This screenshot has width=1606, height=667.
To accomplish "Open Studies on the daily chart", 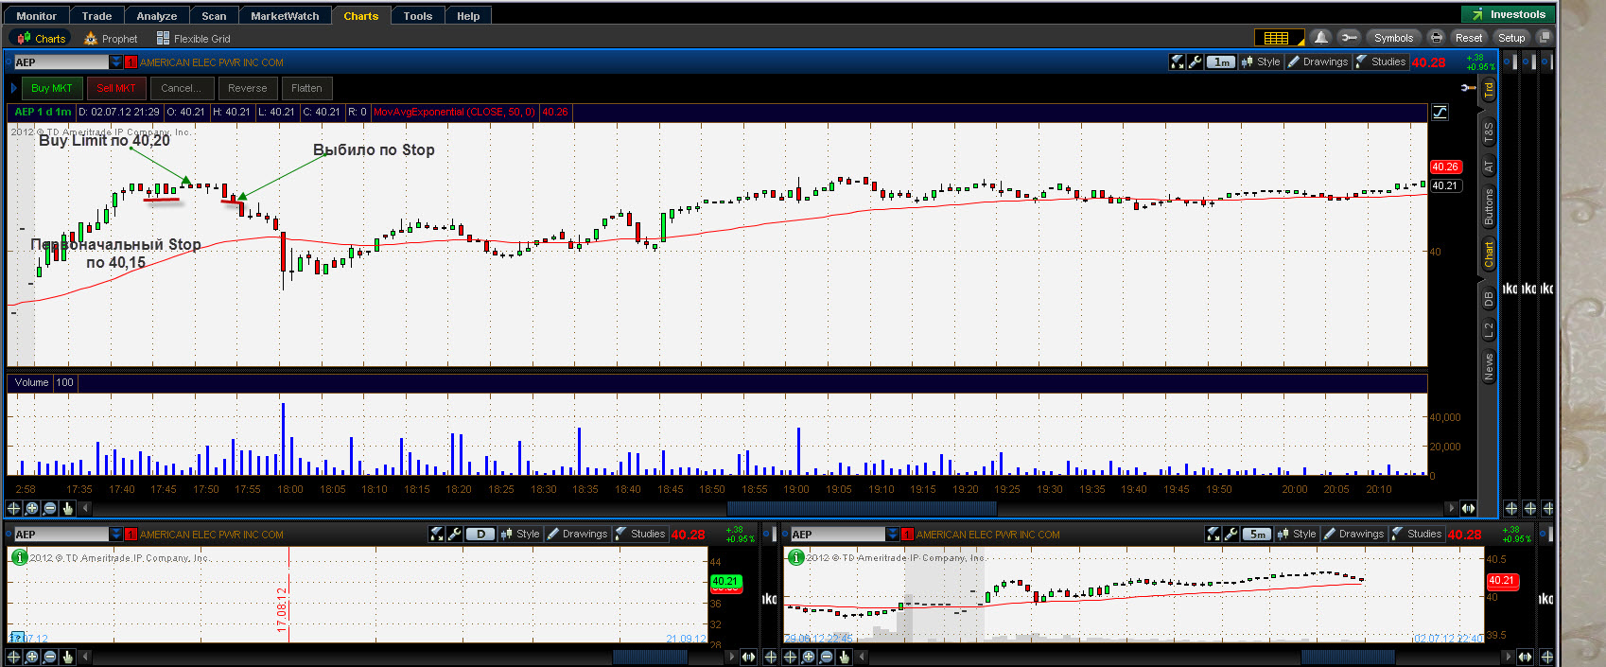I will (640, 534).
